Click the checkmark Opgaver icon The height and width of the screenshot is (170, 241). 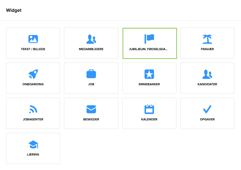[207, 109]
